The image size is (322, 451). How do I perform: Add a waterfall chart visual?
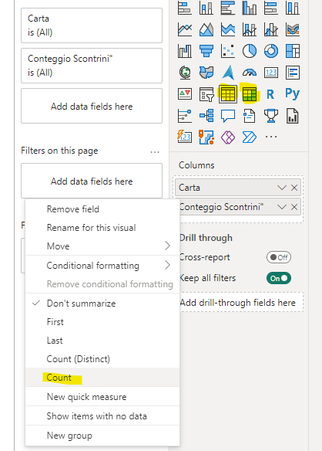pos(185,51)
